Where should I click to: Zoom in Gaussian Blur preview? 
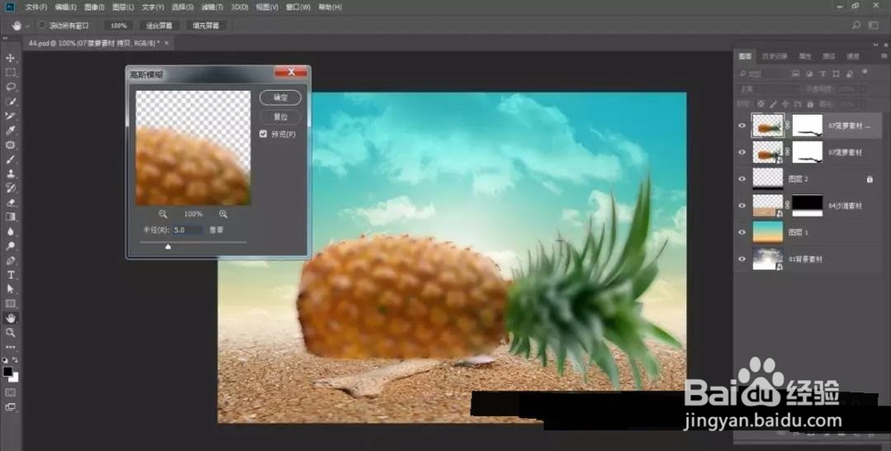[x=224, y=214]
